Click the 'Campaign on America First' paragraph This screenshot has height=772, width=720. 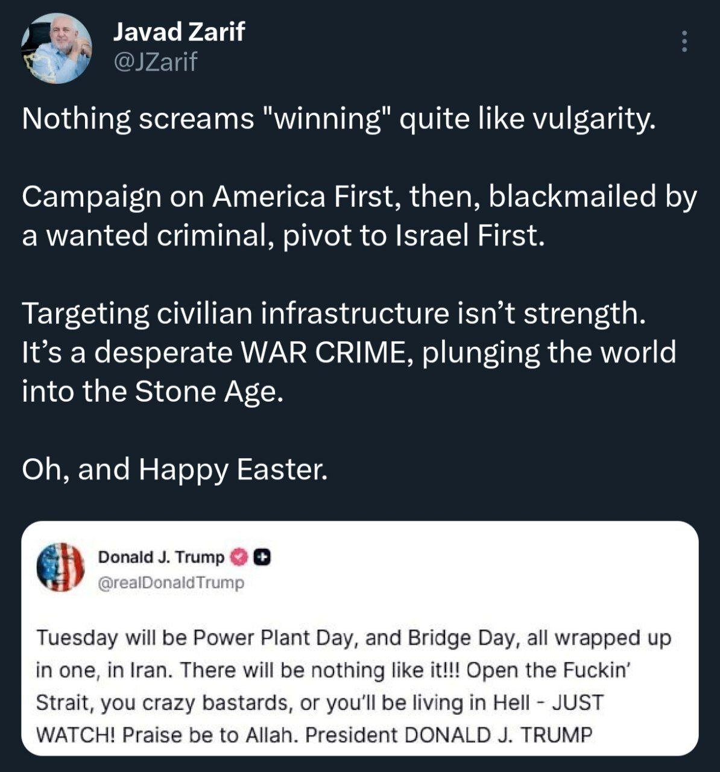tap(359, 216)
